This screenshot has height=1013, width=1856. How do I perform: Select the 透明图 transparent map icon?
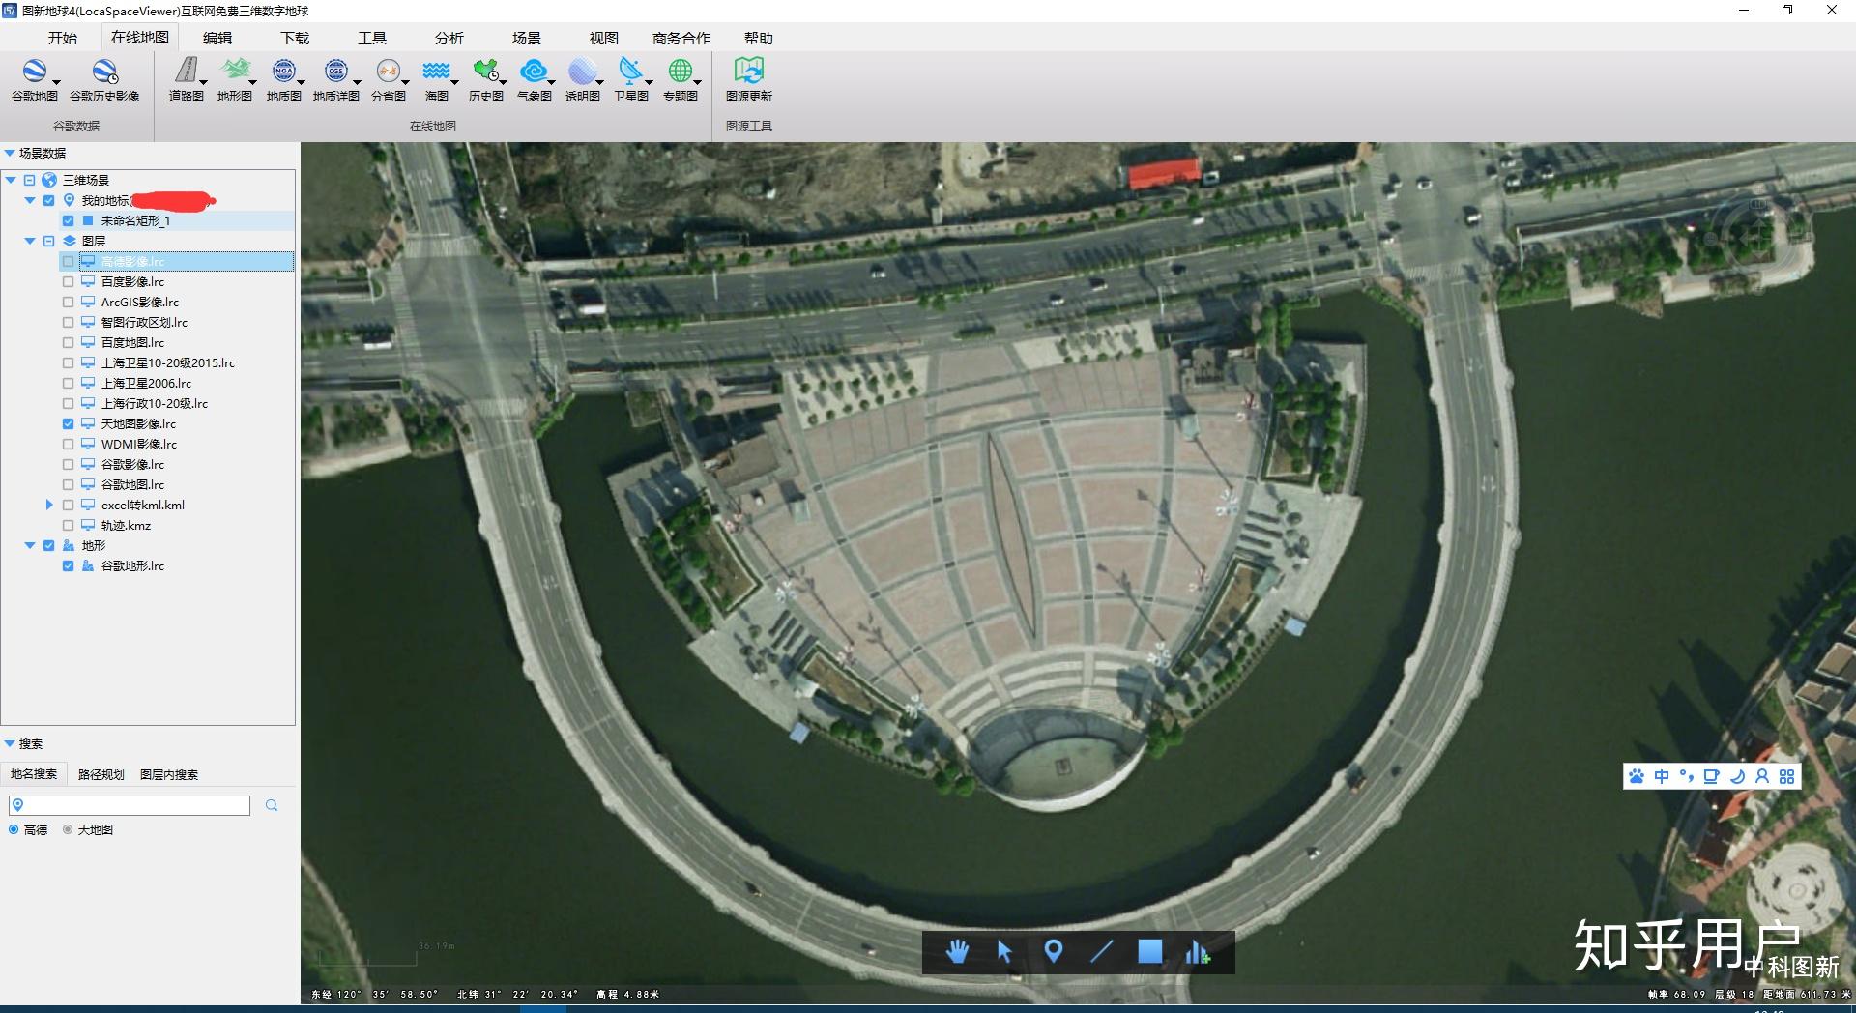[x=582, y=71]
